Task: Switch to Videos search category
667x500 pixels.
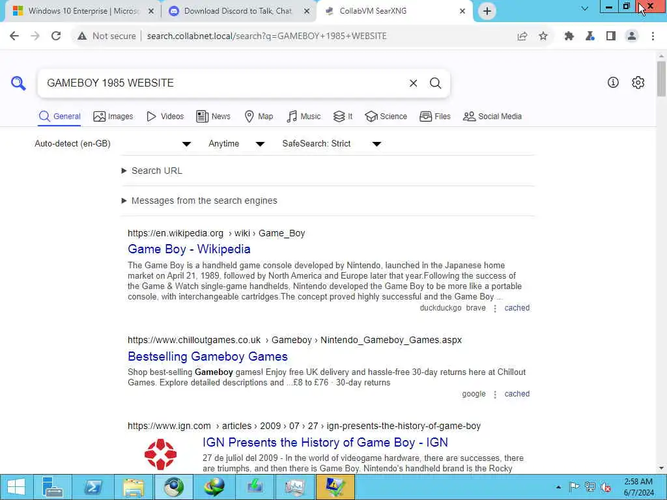Action: 165,117
